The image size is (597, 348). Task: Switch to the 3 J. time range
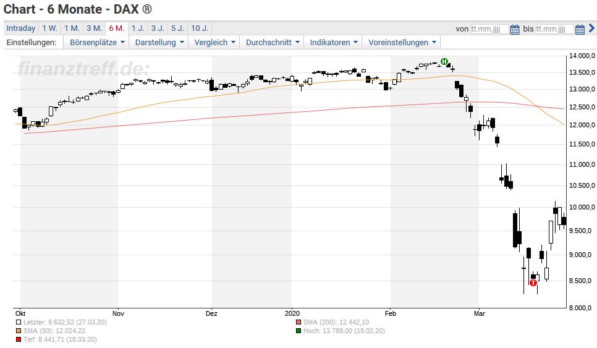[x=158, y=28]
